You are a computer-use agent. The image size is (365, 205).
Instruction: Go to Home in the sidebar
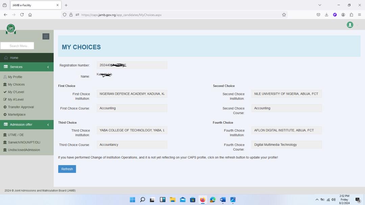point(14,58)
